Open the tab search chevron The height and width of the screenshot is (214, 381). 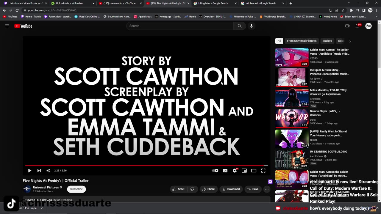click(x=349, y=3)
